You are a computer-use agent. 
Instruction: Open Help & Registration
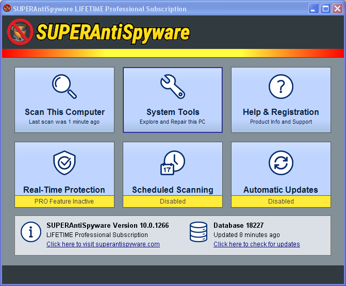tap(281, 100)
